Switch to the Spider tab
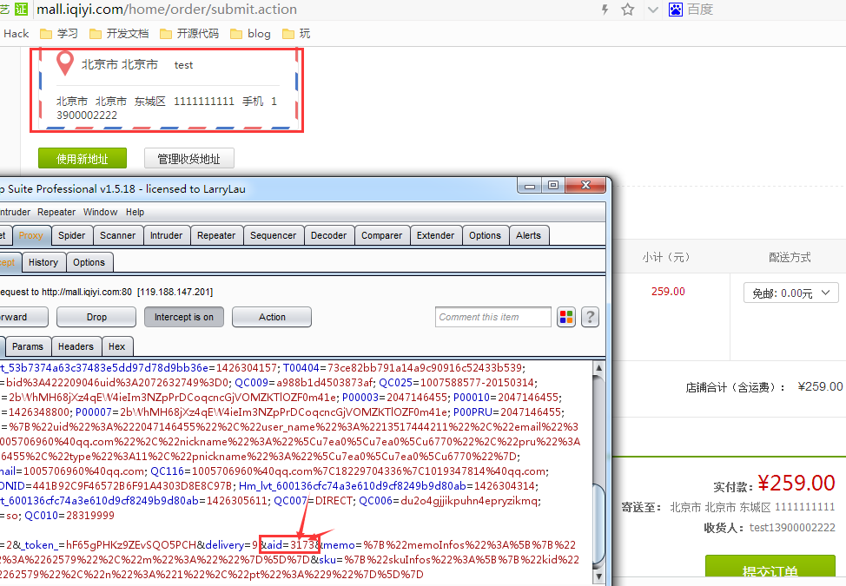Image resolution: width=846 pixels, height=586 pixels. (x=72, y=235)
